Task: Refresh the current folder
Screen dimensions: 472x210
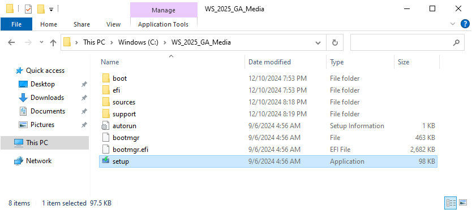Action: tap(334, 43)
